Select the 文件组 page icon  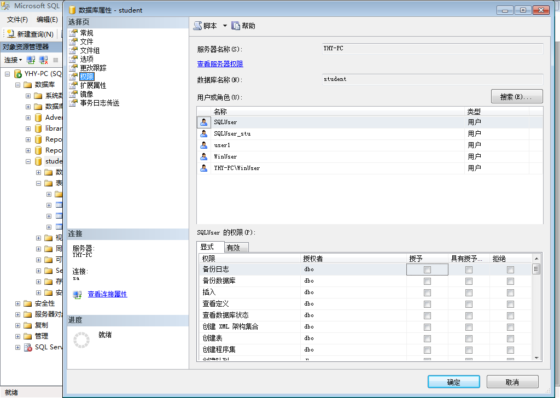(x=73, y=50)
